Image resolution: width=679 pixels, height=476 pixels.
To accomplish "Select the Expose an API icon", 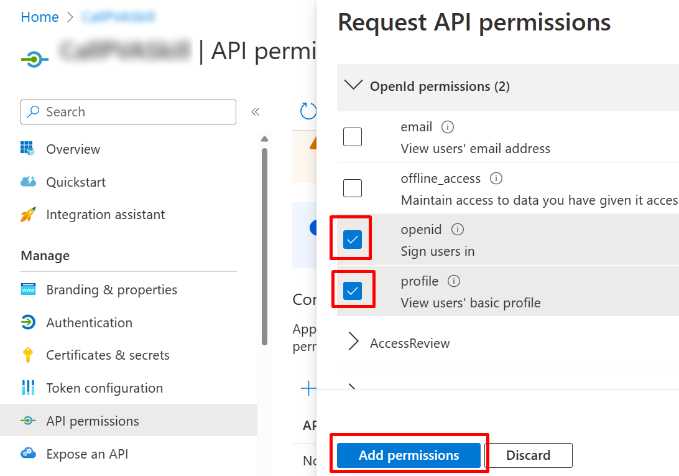I will click(x=29, y=454).
